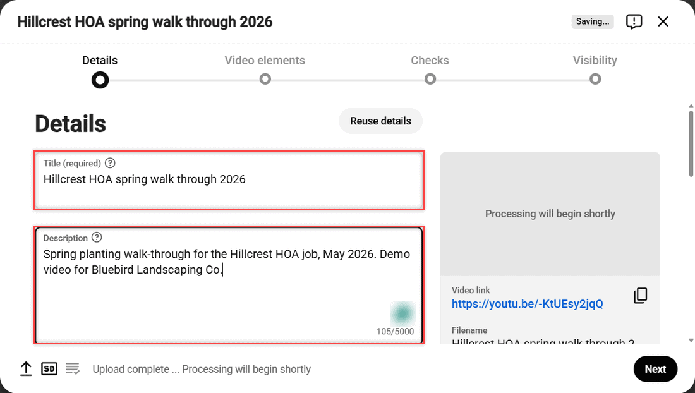Click the scrollbar down arrow
The image size is (695, 393).
[691, 341]
